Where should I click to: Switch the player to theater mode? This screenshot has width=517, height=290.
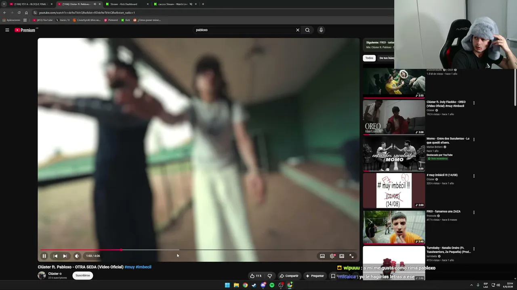(x=342, y=256)
